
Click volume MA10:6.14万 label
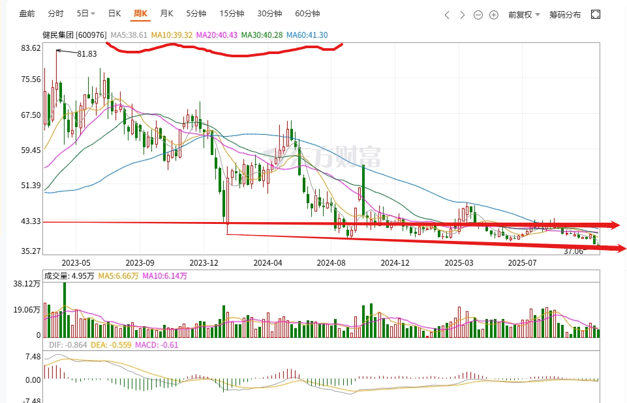pyautogui.click(x=165, y=276)
